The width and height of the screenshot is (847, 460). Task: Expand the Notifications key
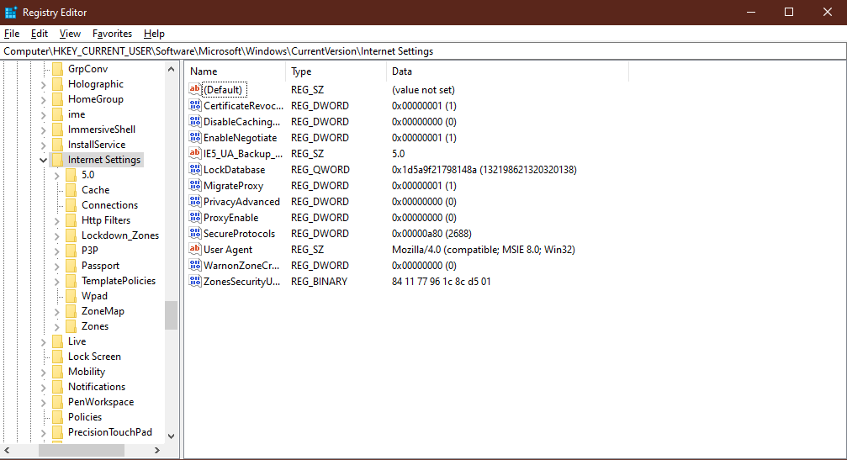click(x=43, y=387)
